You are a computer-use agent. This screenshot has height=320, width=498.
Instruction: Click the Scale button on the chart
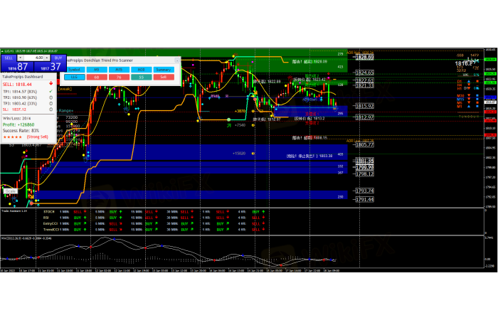(11, 191)
